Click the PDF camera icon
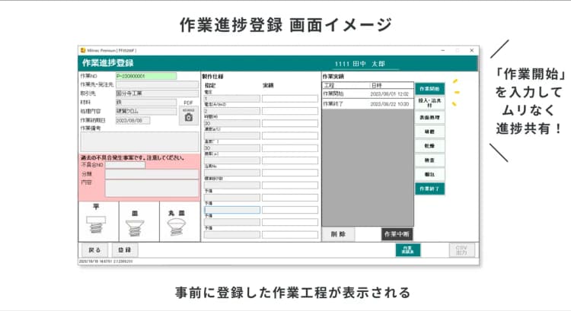The image size is (571, 311). tap(188, 115)
